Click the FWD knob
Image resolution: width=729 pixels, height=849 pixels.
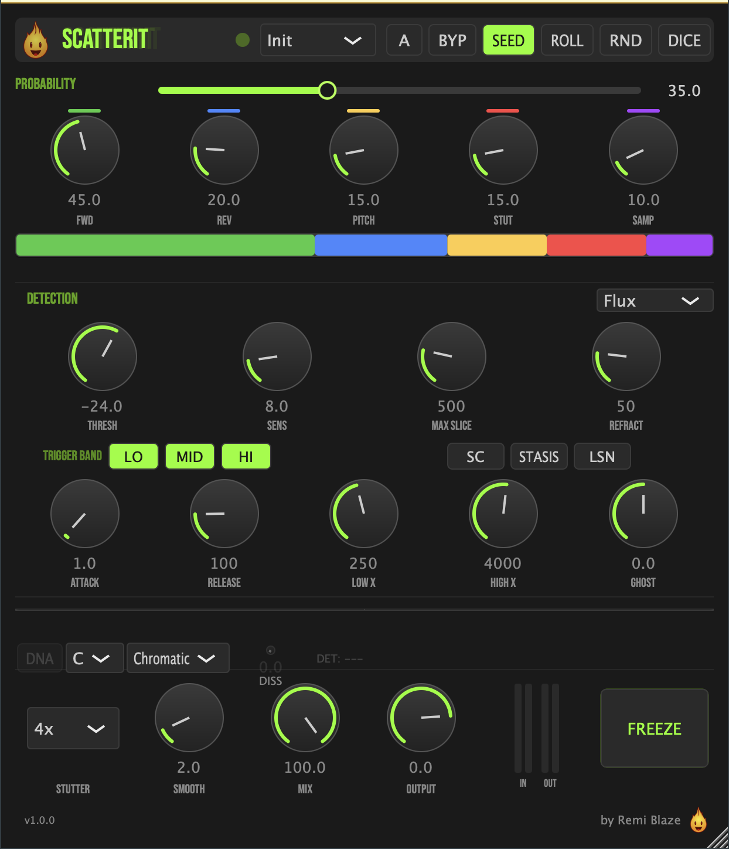click(x=85, y=150)
